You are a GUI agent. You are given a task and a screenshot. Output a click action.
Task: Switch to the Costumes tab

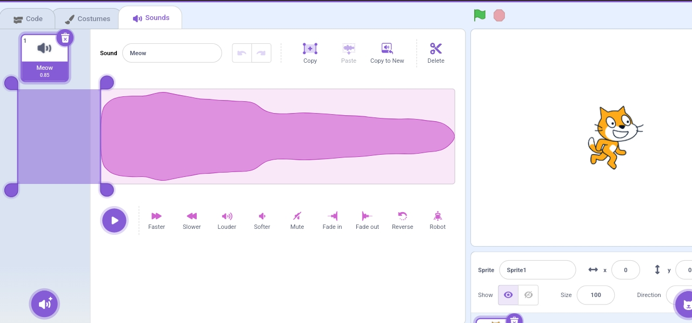click(x=87, y=18)
